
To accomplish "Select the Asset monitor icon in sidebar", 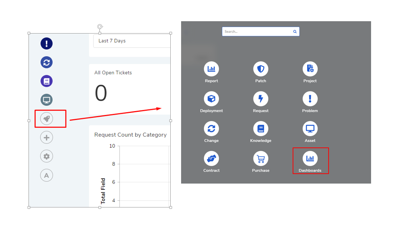I will pyautogui.click(x=47, y=100).
